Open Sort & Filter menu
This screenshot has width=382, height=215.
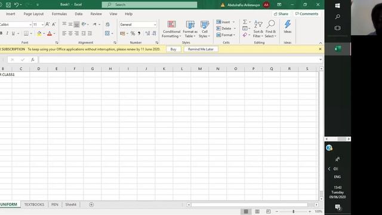[258, 29]
